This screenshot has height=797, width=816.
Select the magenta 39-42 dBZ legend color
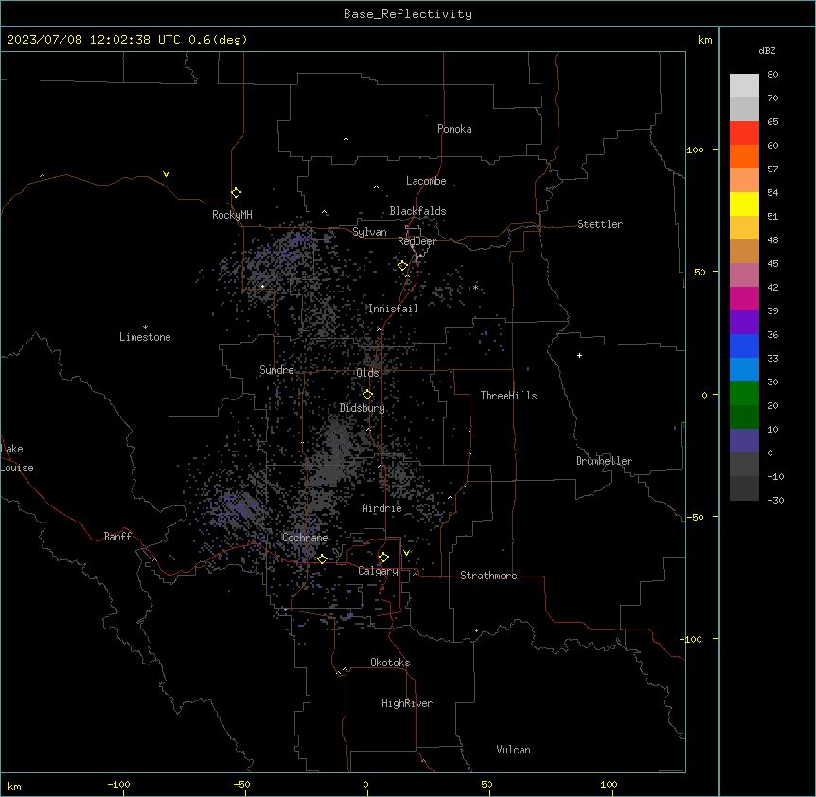click(744, 298)
